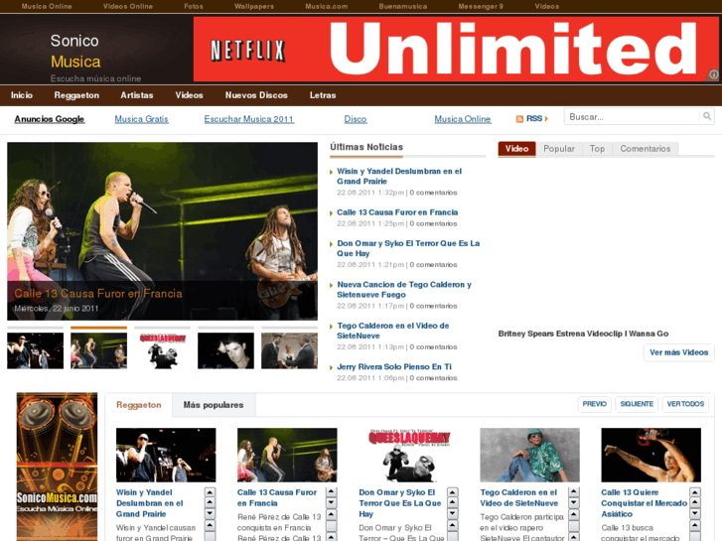This screenshot has width=722, height=541.
Task: Select first slider thumbnail of Wisin y Yandel
Action: coord(35,350)
